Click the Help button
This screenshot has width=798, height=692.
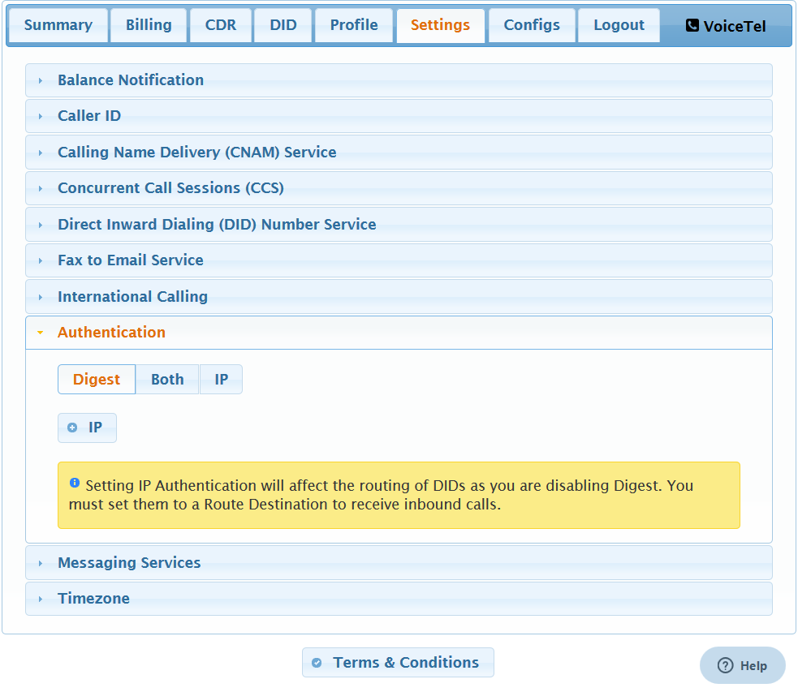pyautogui.click(x=743, y=665)
